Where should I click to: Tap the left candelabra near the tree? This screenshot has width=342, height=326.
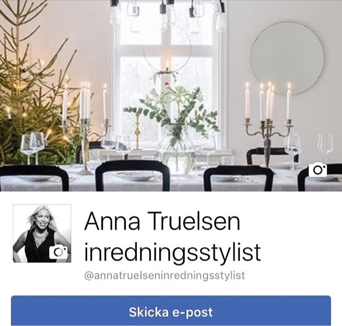point(86,128)
